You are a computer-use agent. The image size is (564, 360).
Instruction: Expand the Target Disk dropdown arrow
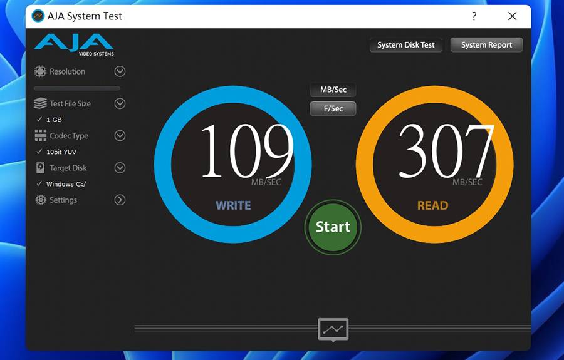120,168
